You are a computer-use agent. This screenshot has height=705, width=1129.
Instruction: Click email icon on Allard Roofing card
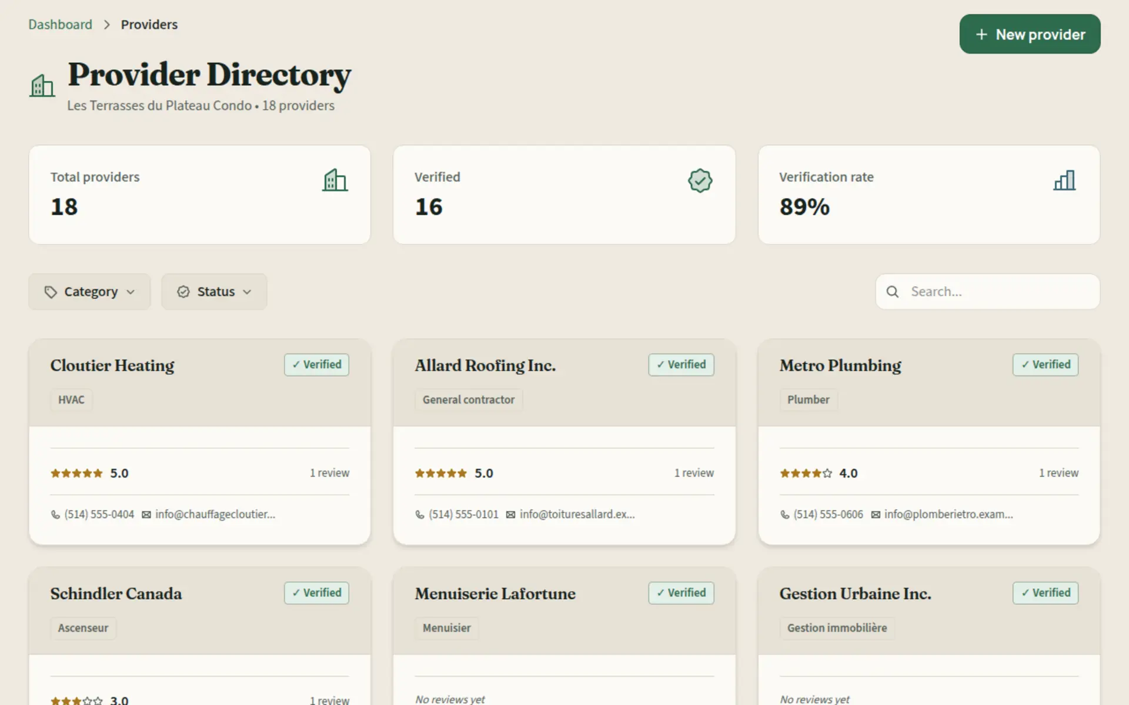tap(510, 515)
